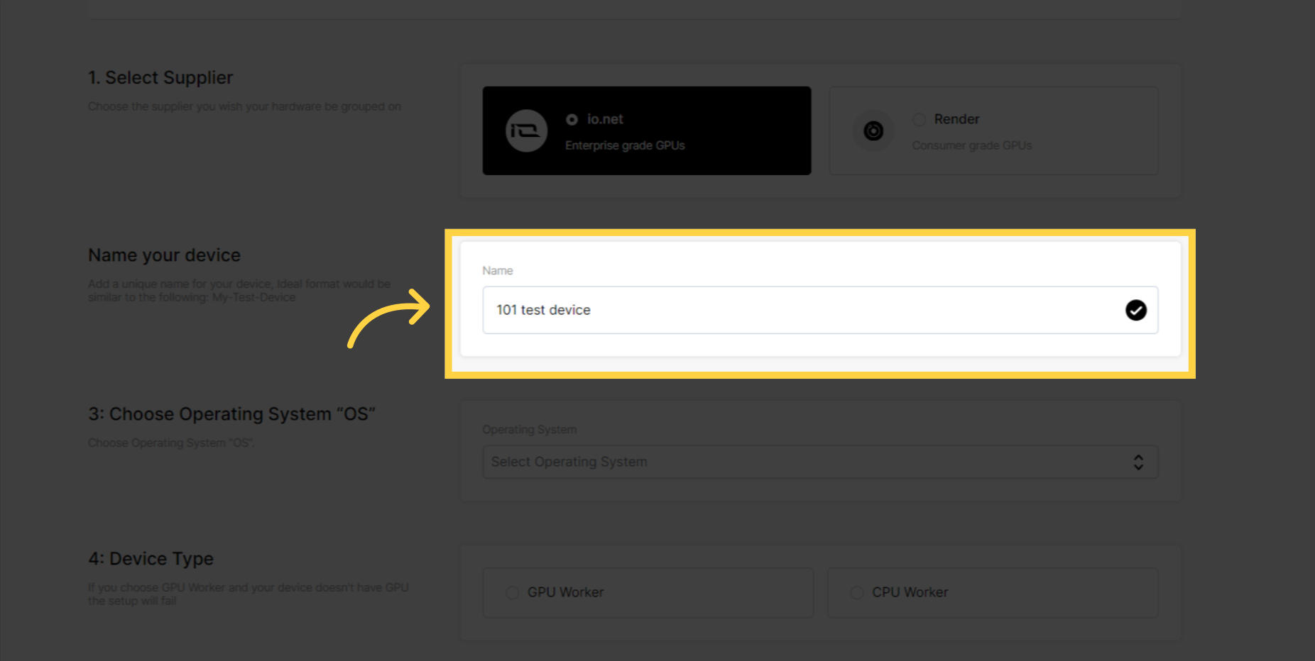Click the 'Name' field label
The width and height of the screenshot is (1315, 661).
(498, 271)
